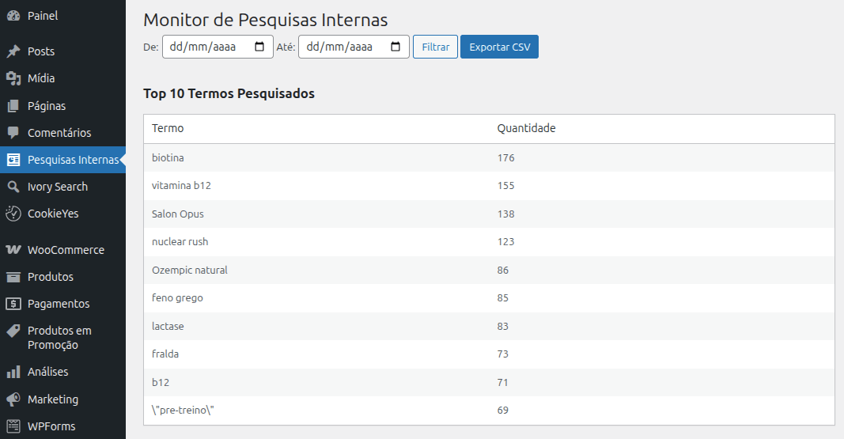Image resolution: width=844 pixels, height=439 pixels.
Task: Click the Páginas pages icon
Action: pyautogui.click(x=13, y=106)
